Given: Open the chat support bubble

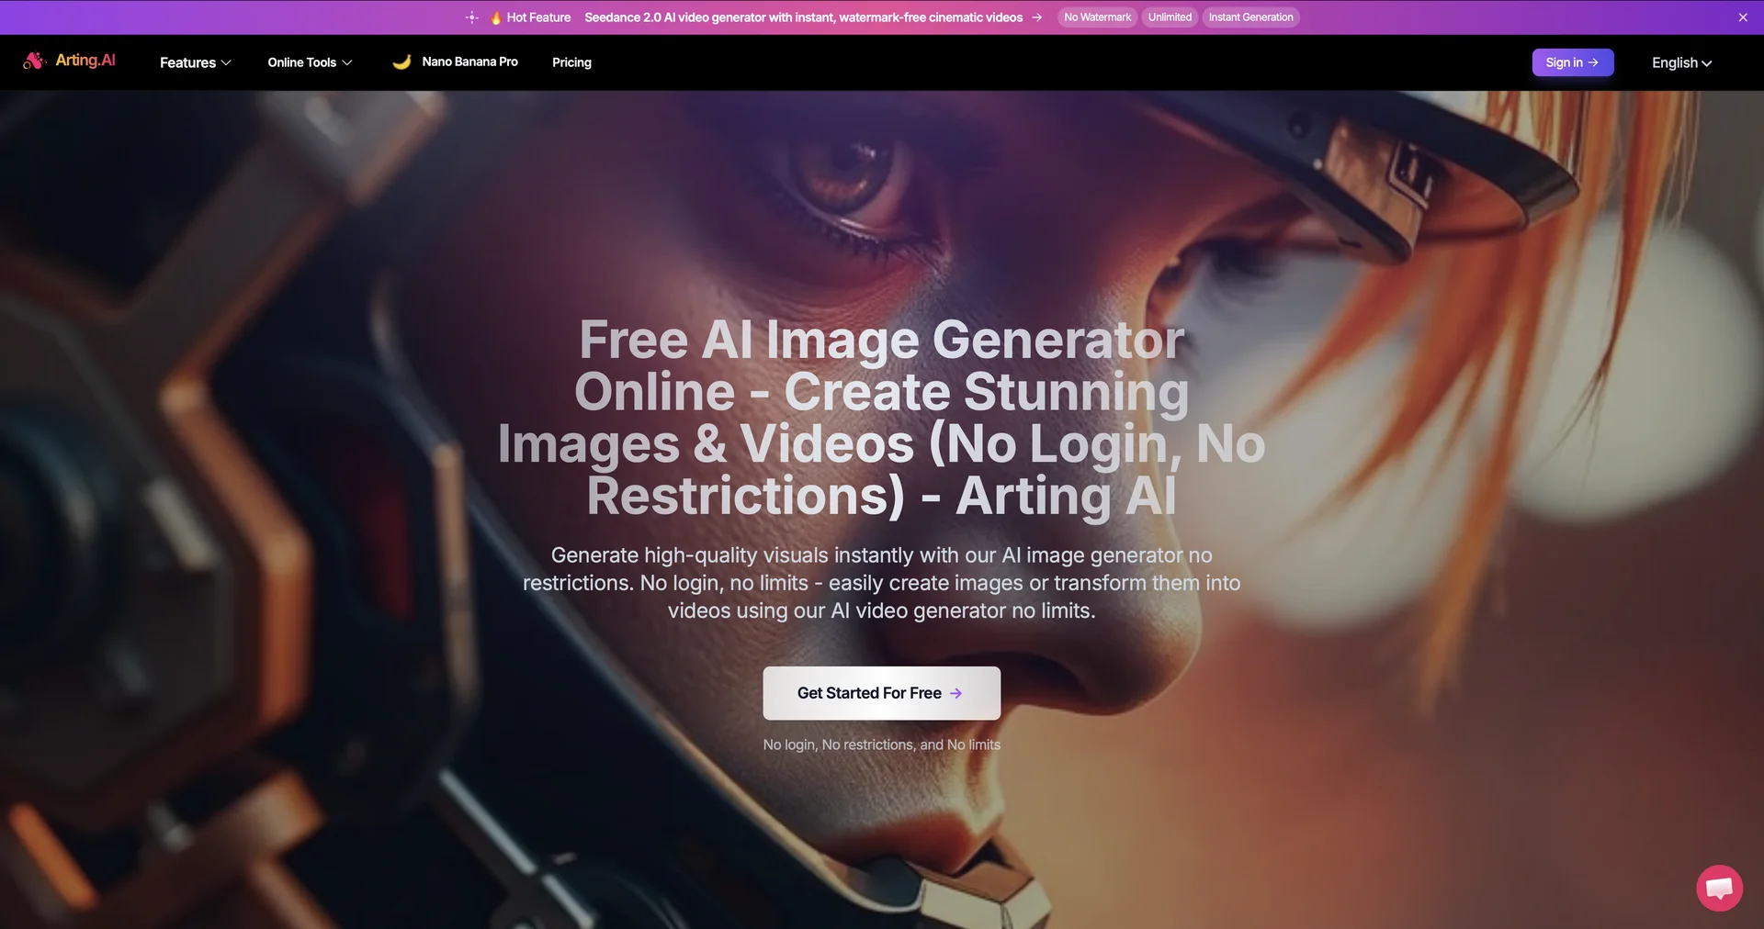Looking at the screenshot, I should coord(1719,888).
